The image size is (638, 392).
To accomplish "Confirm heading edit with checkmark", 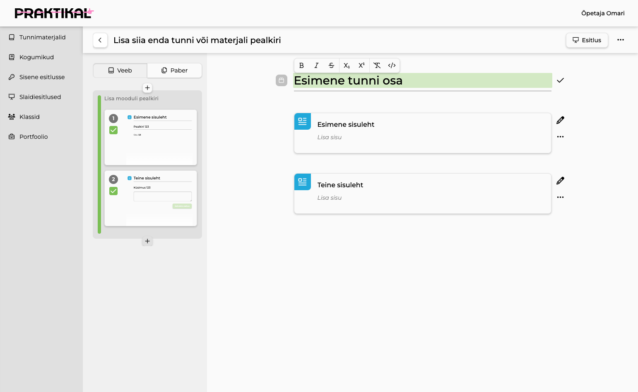I will point(560,80).
